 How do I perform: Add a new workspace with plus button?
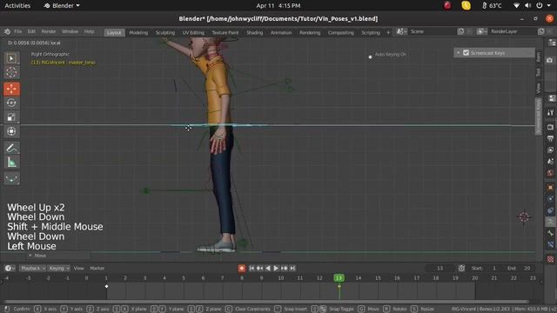(388, 33)
